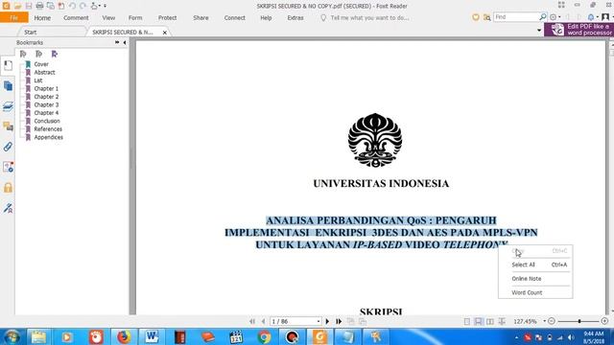Open the Chapter 1 bookmark

46,89
